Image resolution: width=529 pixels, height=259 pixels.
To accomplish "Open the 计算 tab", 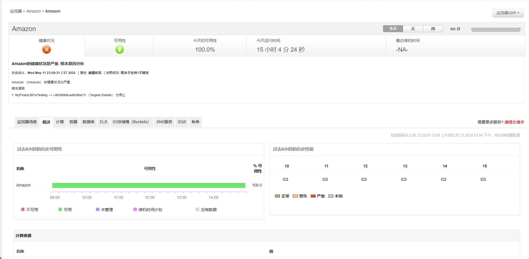I will [60, 122].
